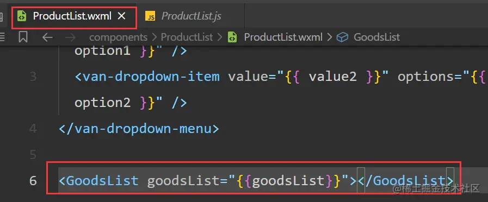Click the wxml file icon in breadcrumb
The width and height of the screenshot is (488, 202).
click(x=232, y=37)
